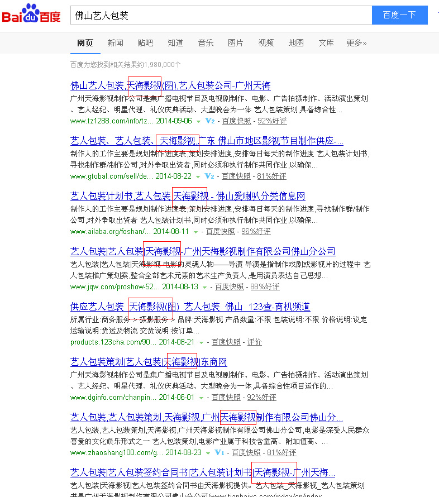Expand dropdown arrow next to ailaba.org date
This screenshot has width=439, height=497.
195,232
